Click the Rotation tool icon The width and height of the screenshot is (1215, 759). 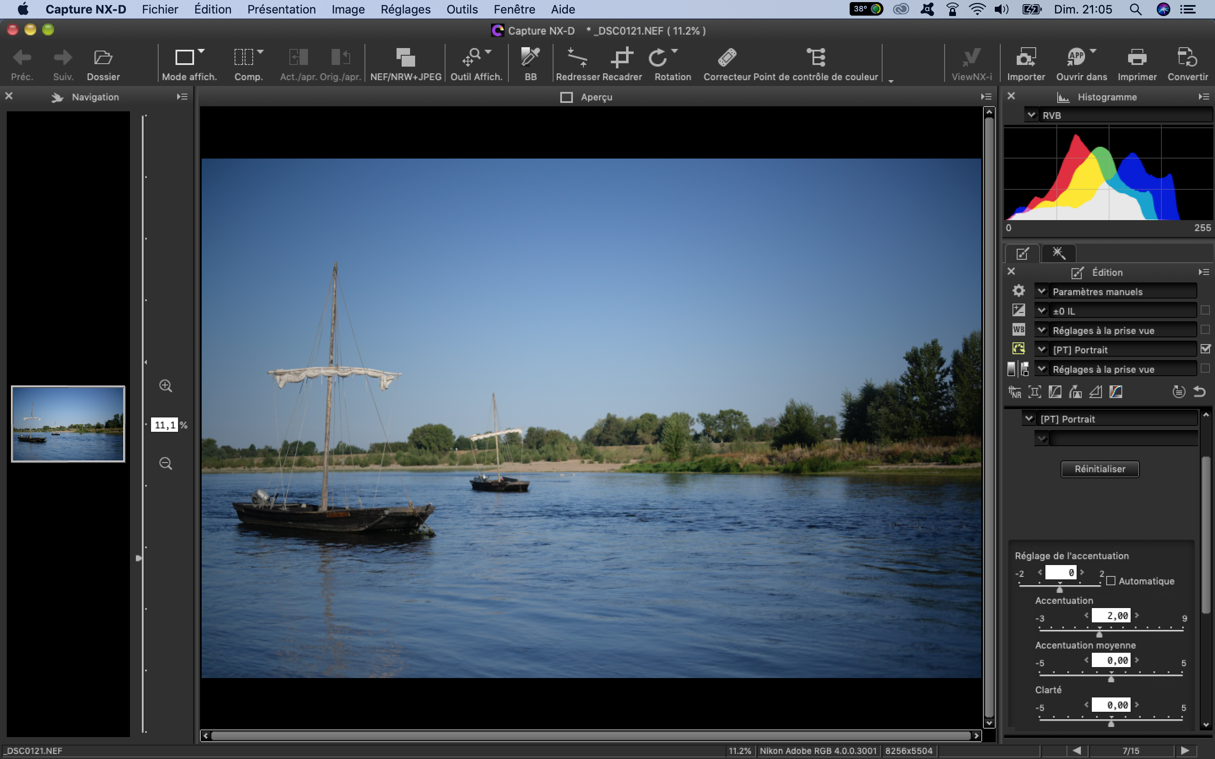pyautogui.click(x=658, y=58)
